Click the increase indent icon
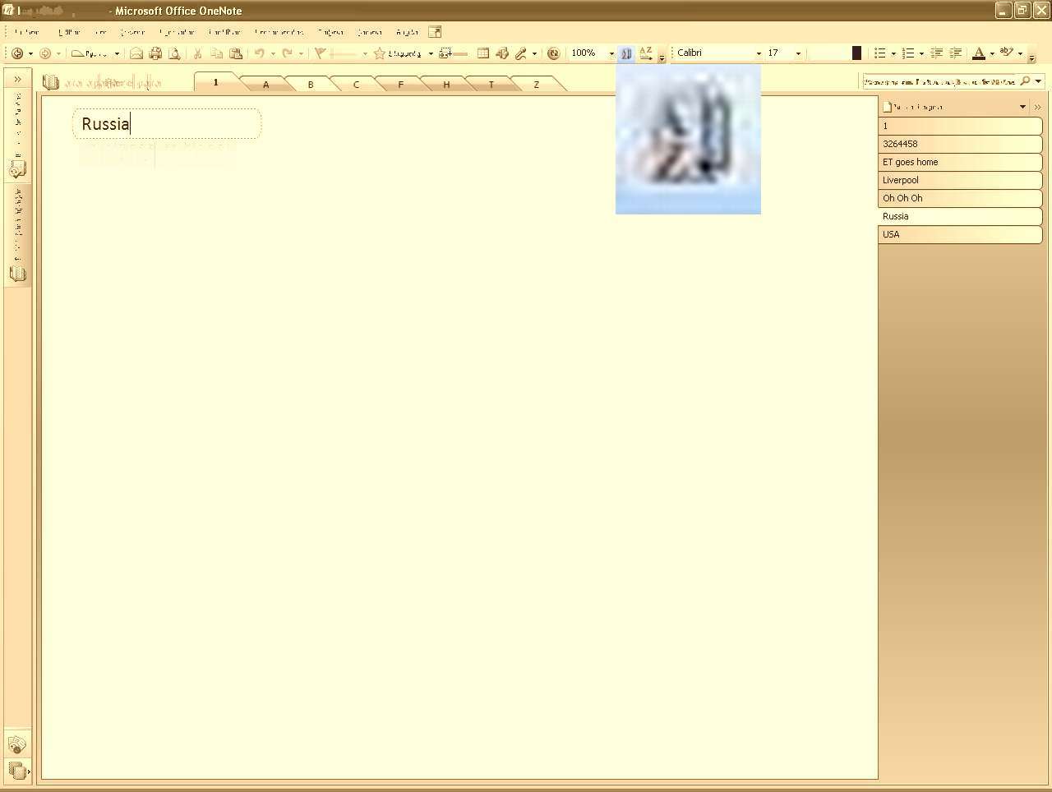The width and height of the screenshot is (1052, 792). 955,53
